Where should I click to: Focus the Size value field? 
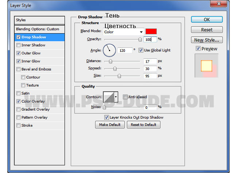(x=150, y=76)
